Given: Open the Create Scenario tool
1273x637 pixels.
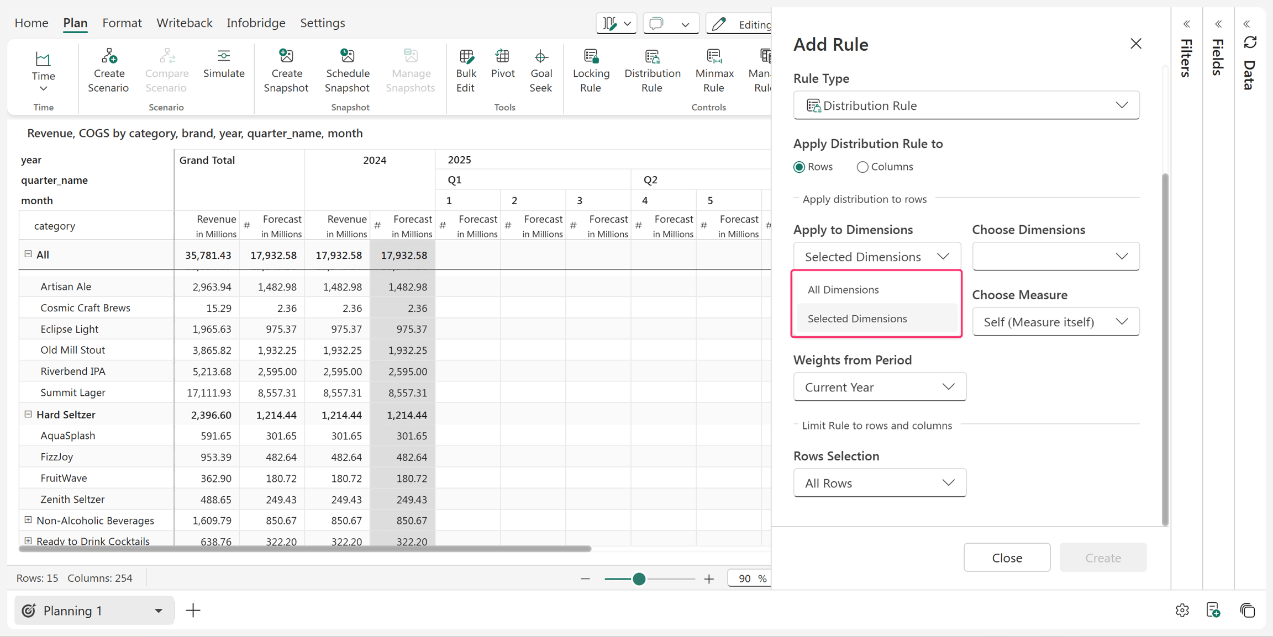Looking at the screenshot, I should [x=108, y=71].
